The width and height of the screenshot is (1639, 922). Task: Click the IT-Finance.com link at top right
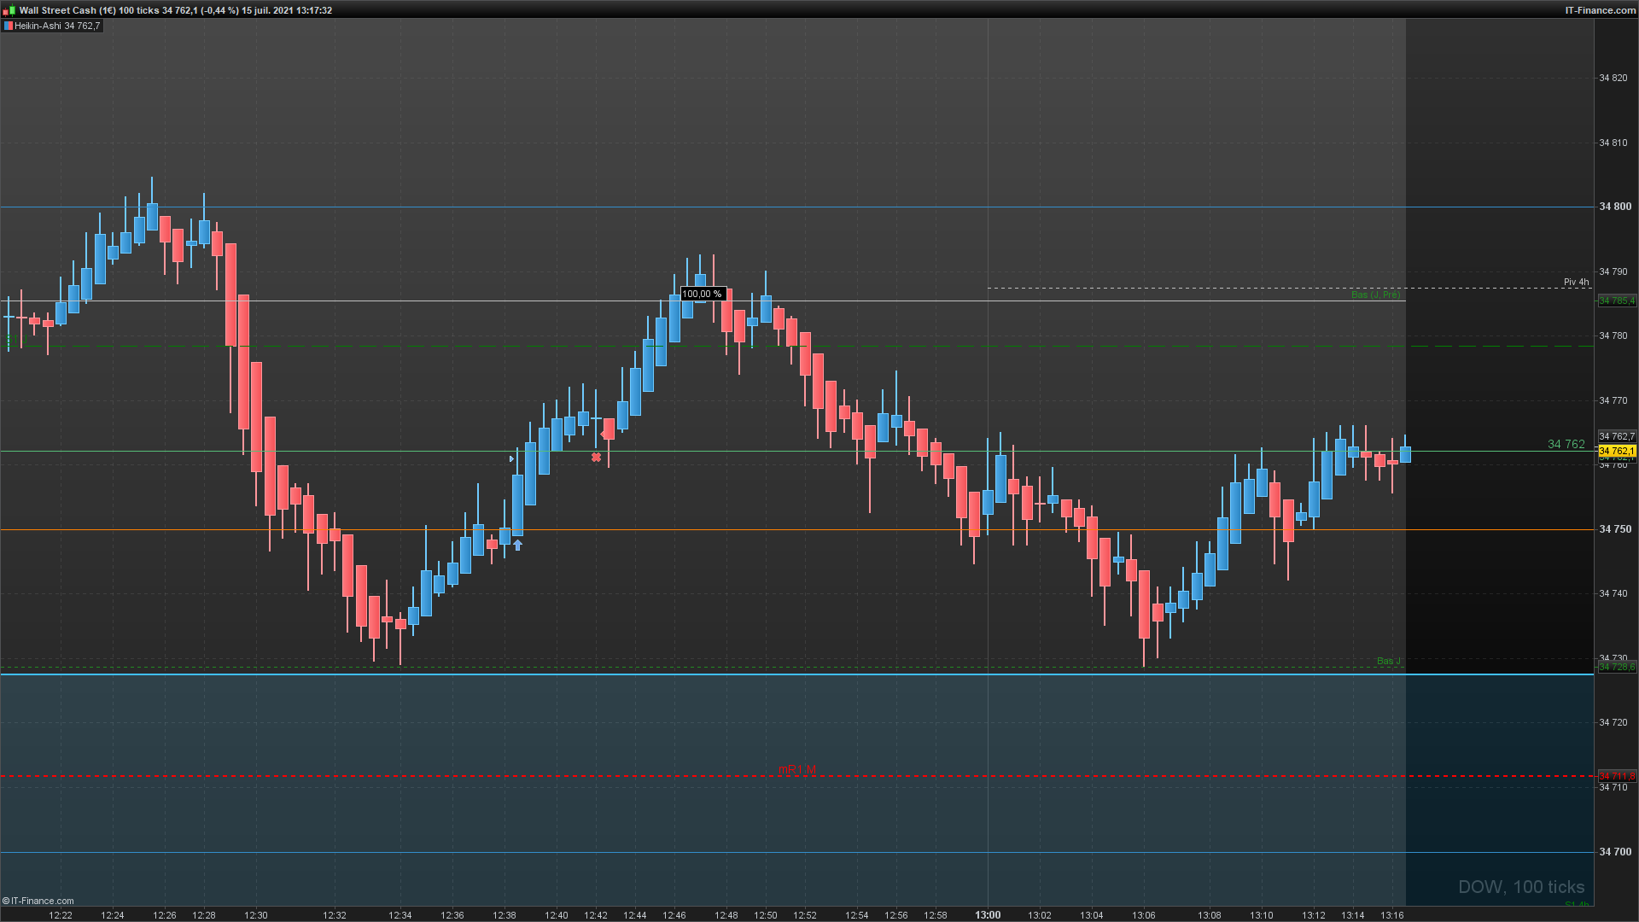click(1600, 10)
